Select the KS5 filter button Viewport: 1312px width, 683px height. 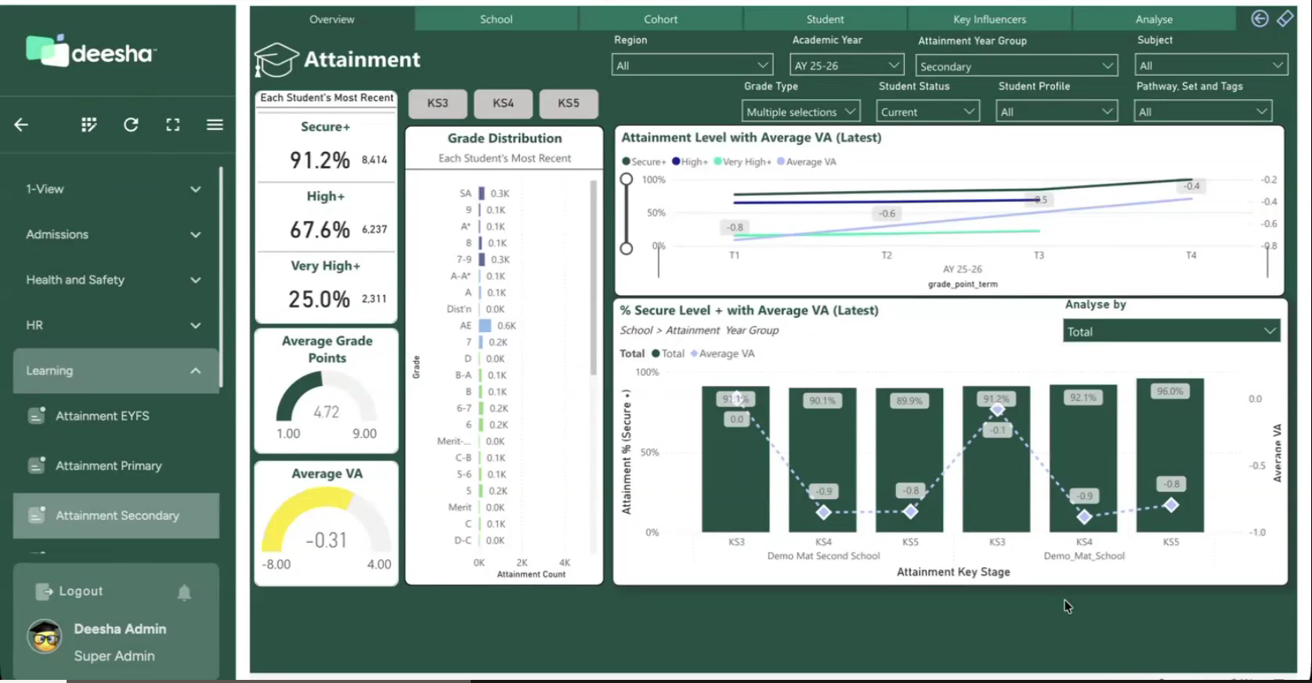tap(569, 103)
